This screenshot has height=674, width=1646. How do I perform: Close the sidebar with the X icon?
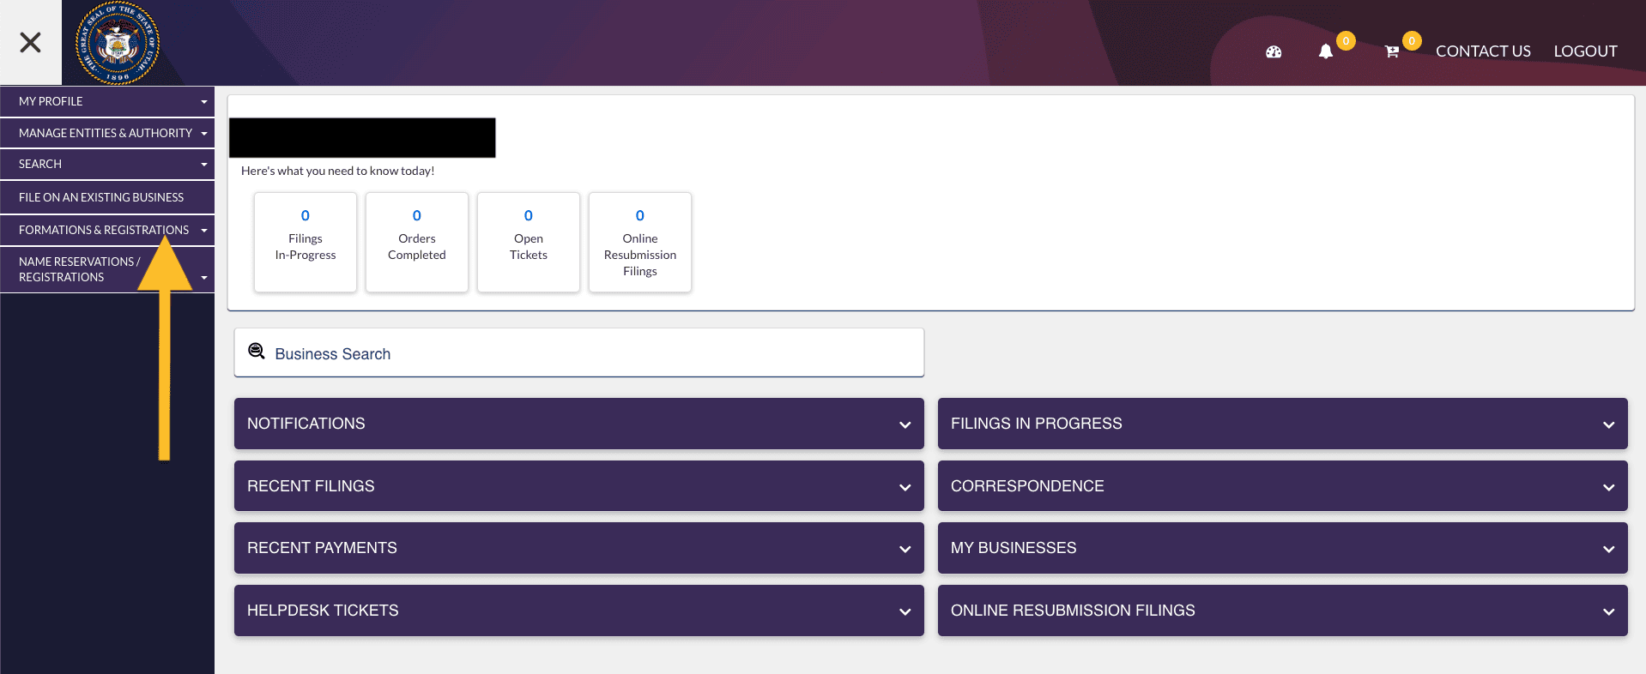pyautogui.click(x=30, y=42)
